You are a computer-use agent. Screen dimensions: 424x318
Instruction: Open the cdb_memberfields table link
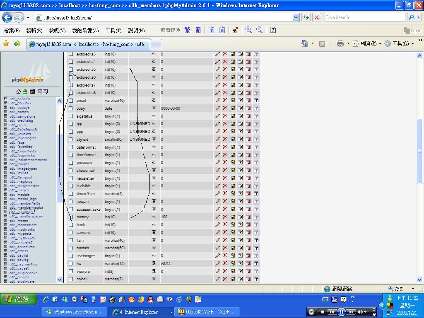coord(25,203)
